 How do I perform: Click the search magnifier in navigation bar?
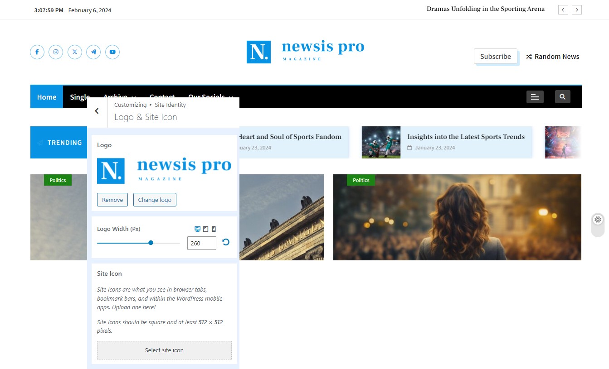click(562, 97)
